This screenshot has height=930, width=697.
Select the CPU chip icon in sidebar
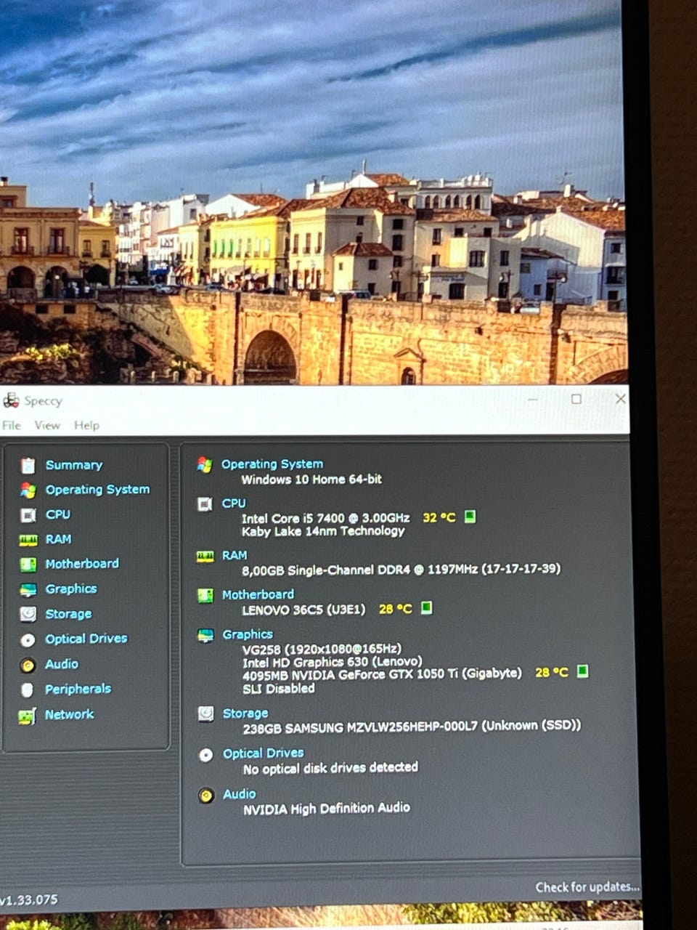click(x=28, y=515)
